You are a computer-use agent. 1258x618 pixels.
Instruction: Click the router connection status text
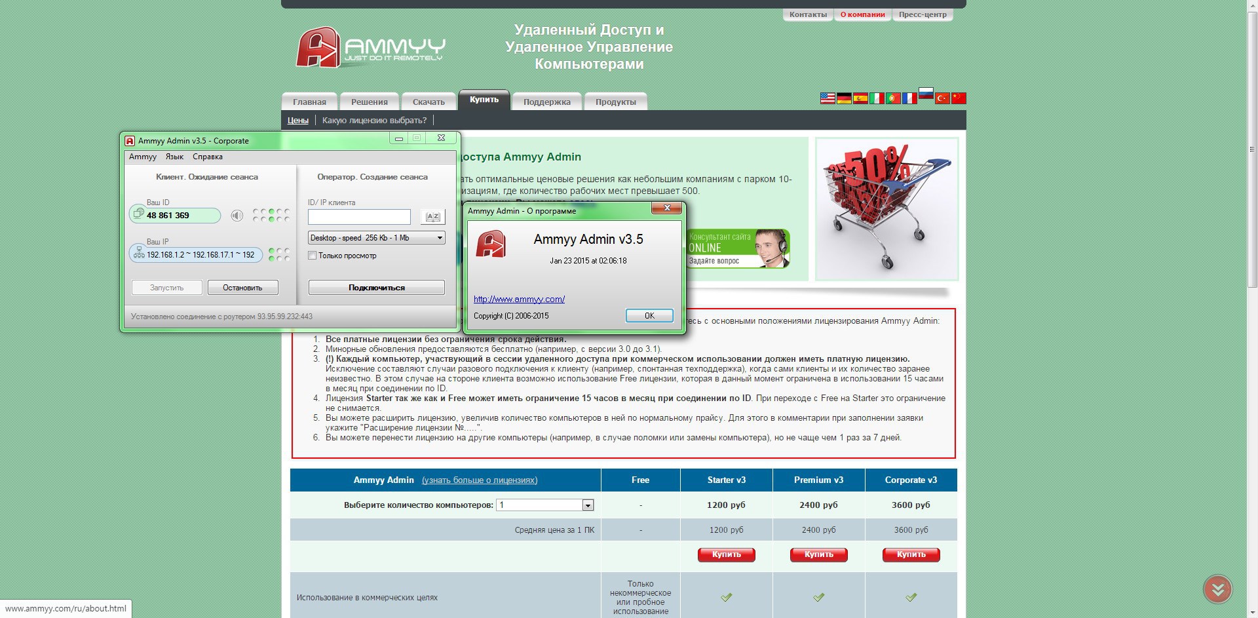[x=221, y=317]
